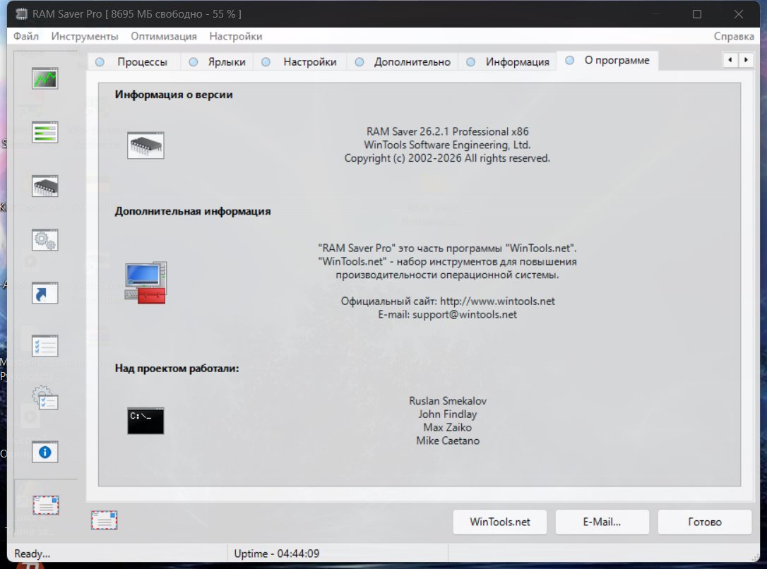This screenshot has height=569, width=767.
Task: Click the RAM Saver Pro title bar icon
Action: coord(21,13)
